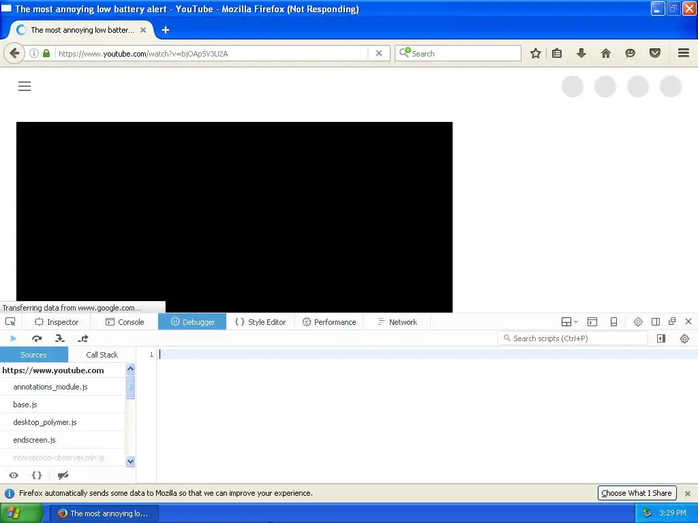698x523 pixels.
Task: Open the Windows Start button
Action: tap(21, 513)
